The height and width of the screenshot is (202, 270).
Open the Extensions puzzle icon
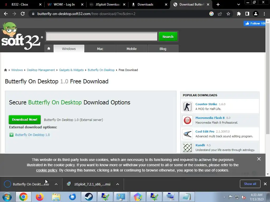tap(239, 14)
